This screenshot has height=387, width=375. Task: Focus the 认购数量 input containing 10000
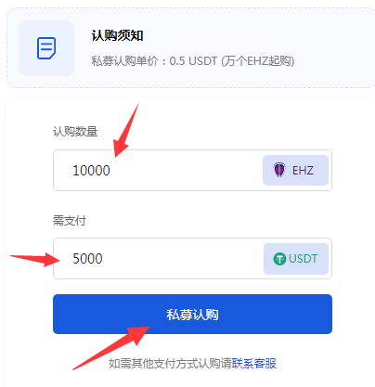pyautogui.click(x=192, y=171)
